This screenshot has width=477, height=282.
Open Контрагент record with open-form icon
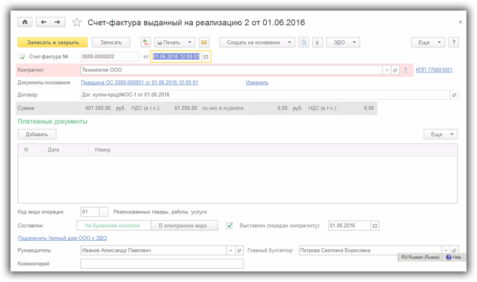[395, 70]
